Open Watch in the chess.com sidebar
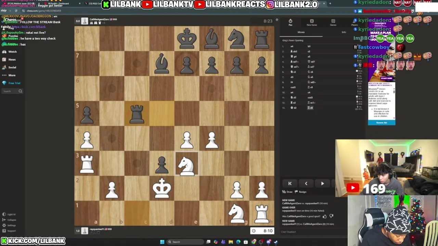 point(9,52)
